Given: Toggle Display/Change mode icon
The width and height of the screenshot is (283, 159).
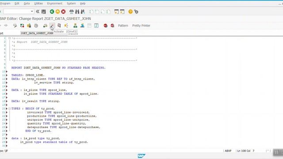Looking at the screenshot, I should pyautogui.click(x=15, y=26).
